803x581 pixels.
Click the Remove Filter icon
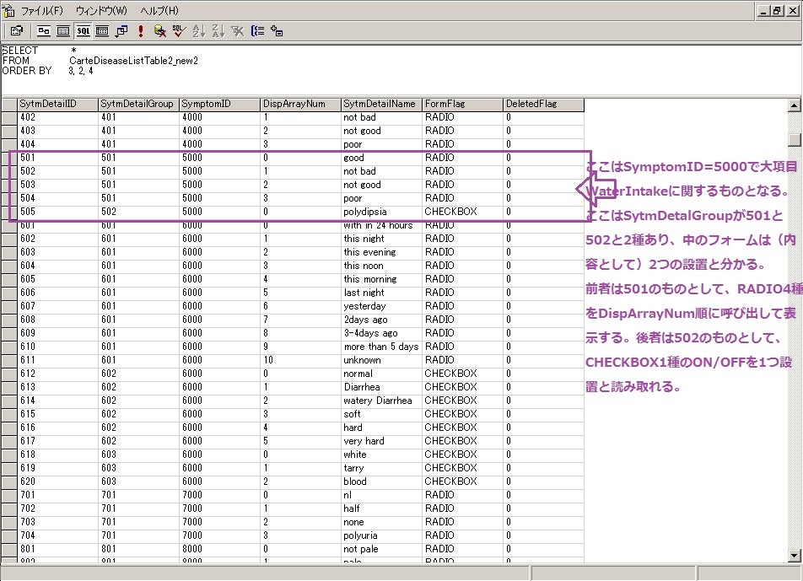(x=238, y=31)
